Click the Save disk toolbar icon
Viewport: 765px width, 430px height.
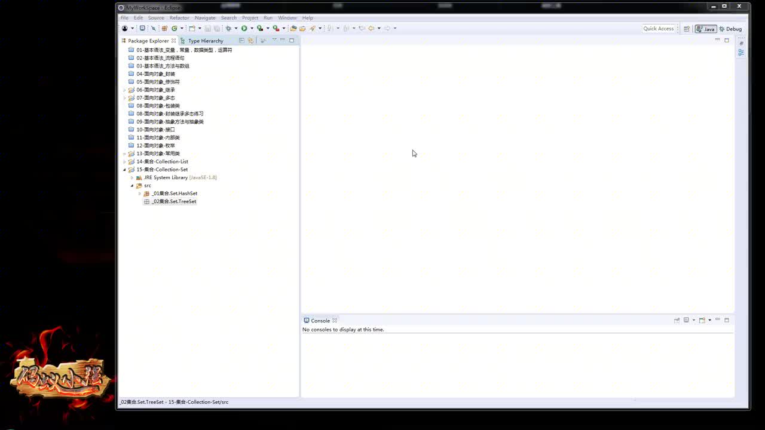(x=207, y=28)
